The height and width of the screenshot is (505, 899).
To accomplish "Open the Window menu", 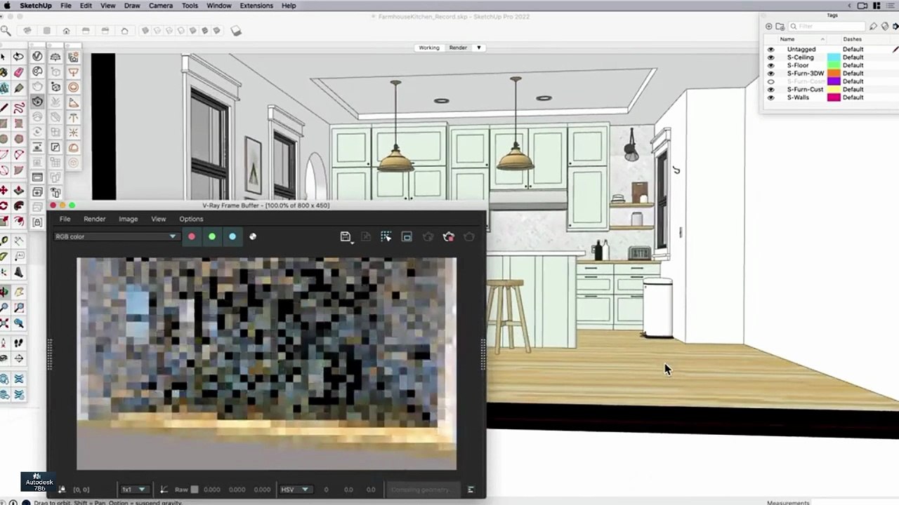I will click(x=218, y=6).
